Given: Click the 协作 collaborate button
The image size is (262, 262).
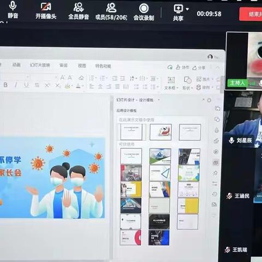Looking at the screenshot, I should (182, 67).
